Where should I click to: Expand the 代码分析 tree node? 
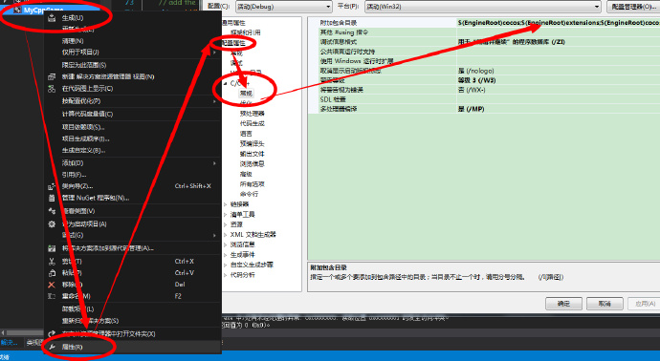[x=225, y=275]
